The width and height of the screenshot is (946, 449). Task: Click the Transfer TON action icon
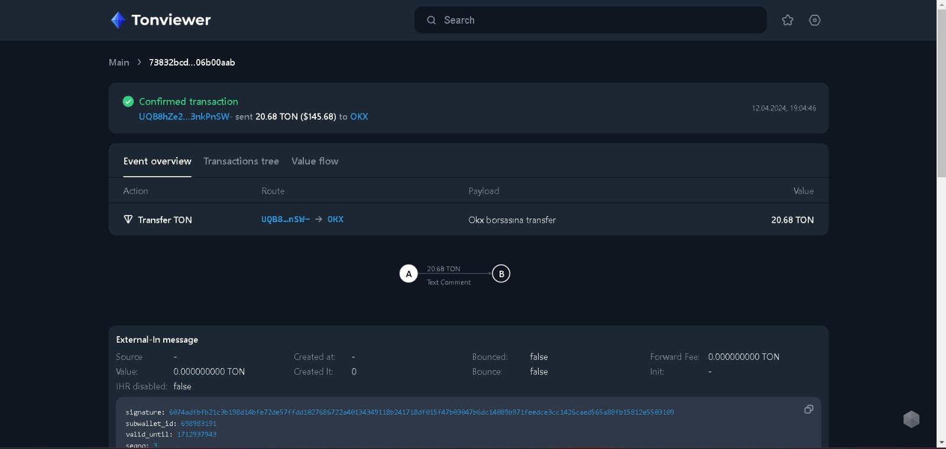pyautogui.click(x=128, y=220)
